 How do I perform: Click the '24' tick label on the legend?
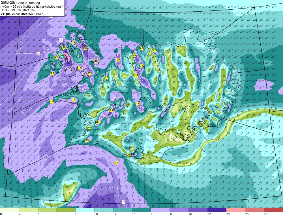(228, 214)
